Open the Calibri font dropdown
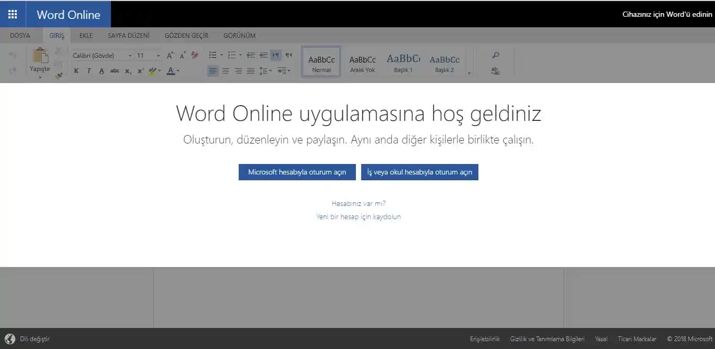Screen dimensions: 715x349 point(129,55)
